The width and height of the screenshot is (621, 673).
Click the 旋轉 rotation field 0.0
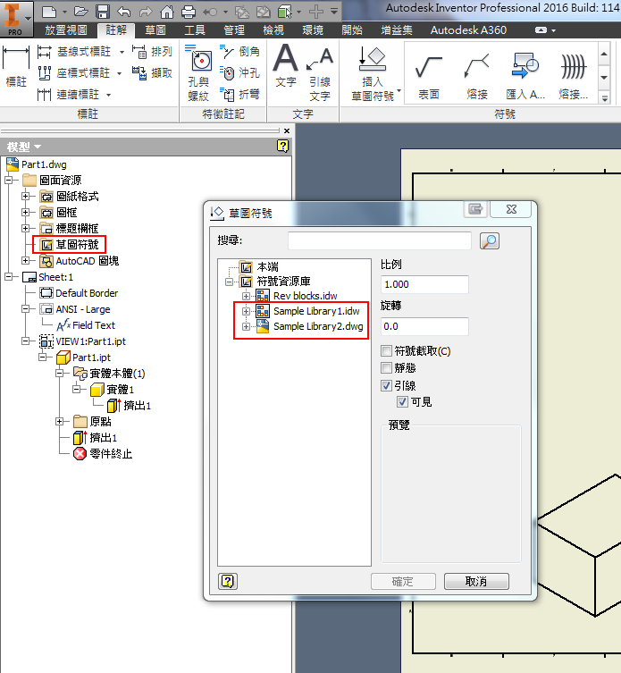(x=424, y=326)
